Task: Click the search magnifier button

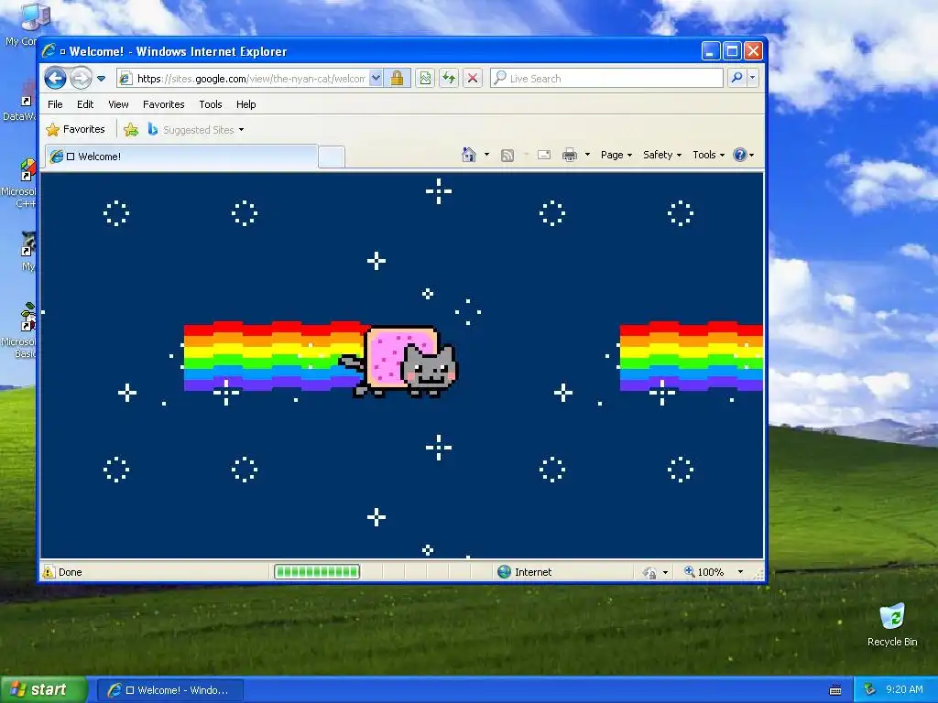Action: [x=737, y=78]
